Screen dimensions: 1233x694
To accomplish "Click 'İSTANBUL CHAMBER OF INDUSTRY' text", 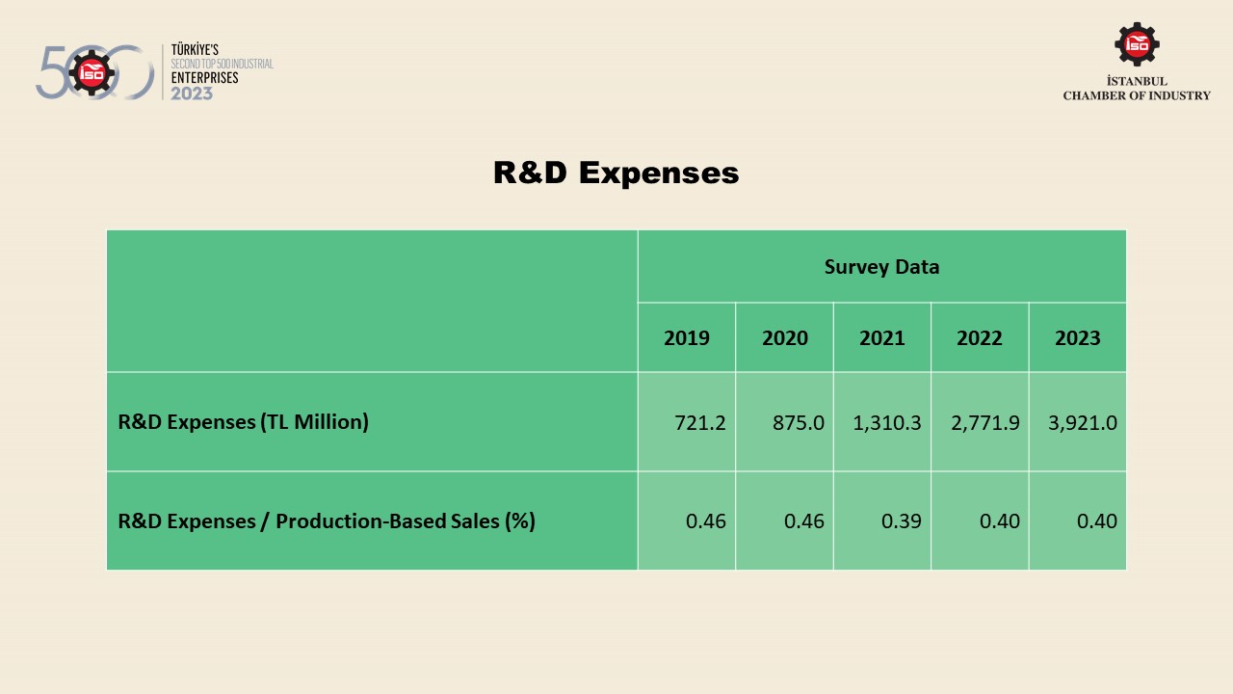I will pos(1137,89).
